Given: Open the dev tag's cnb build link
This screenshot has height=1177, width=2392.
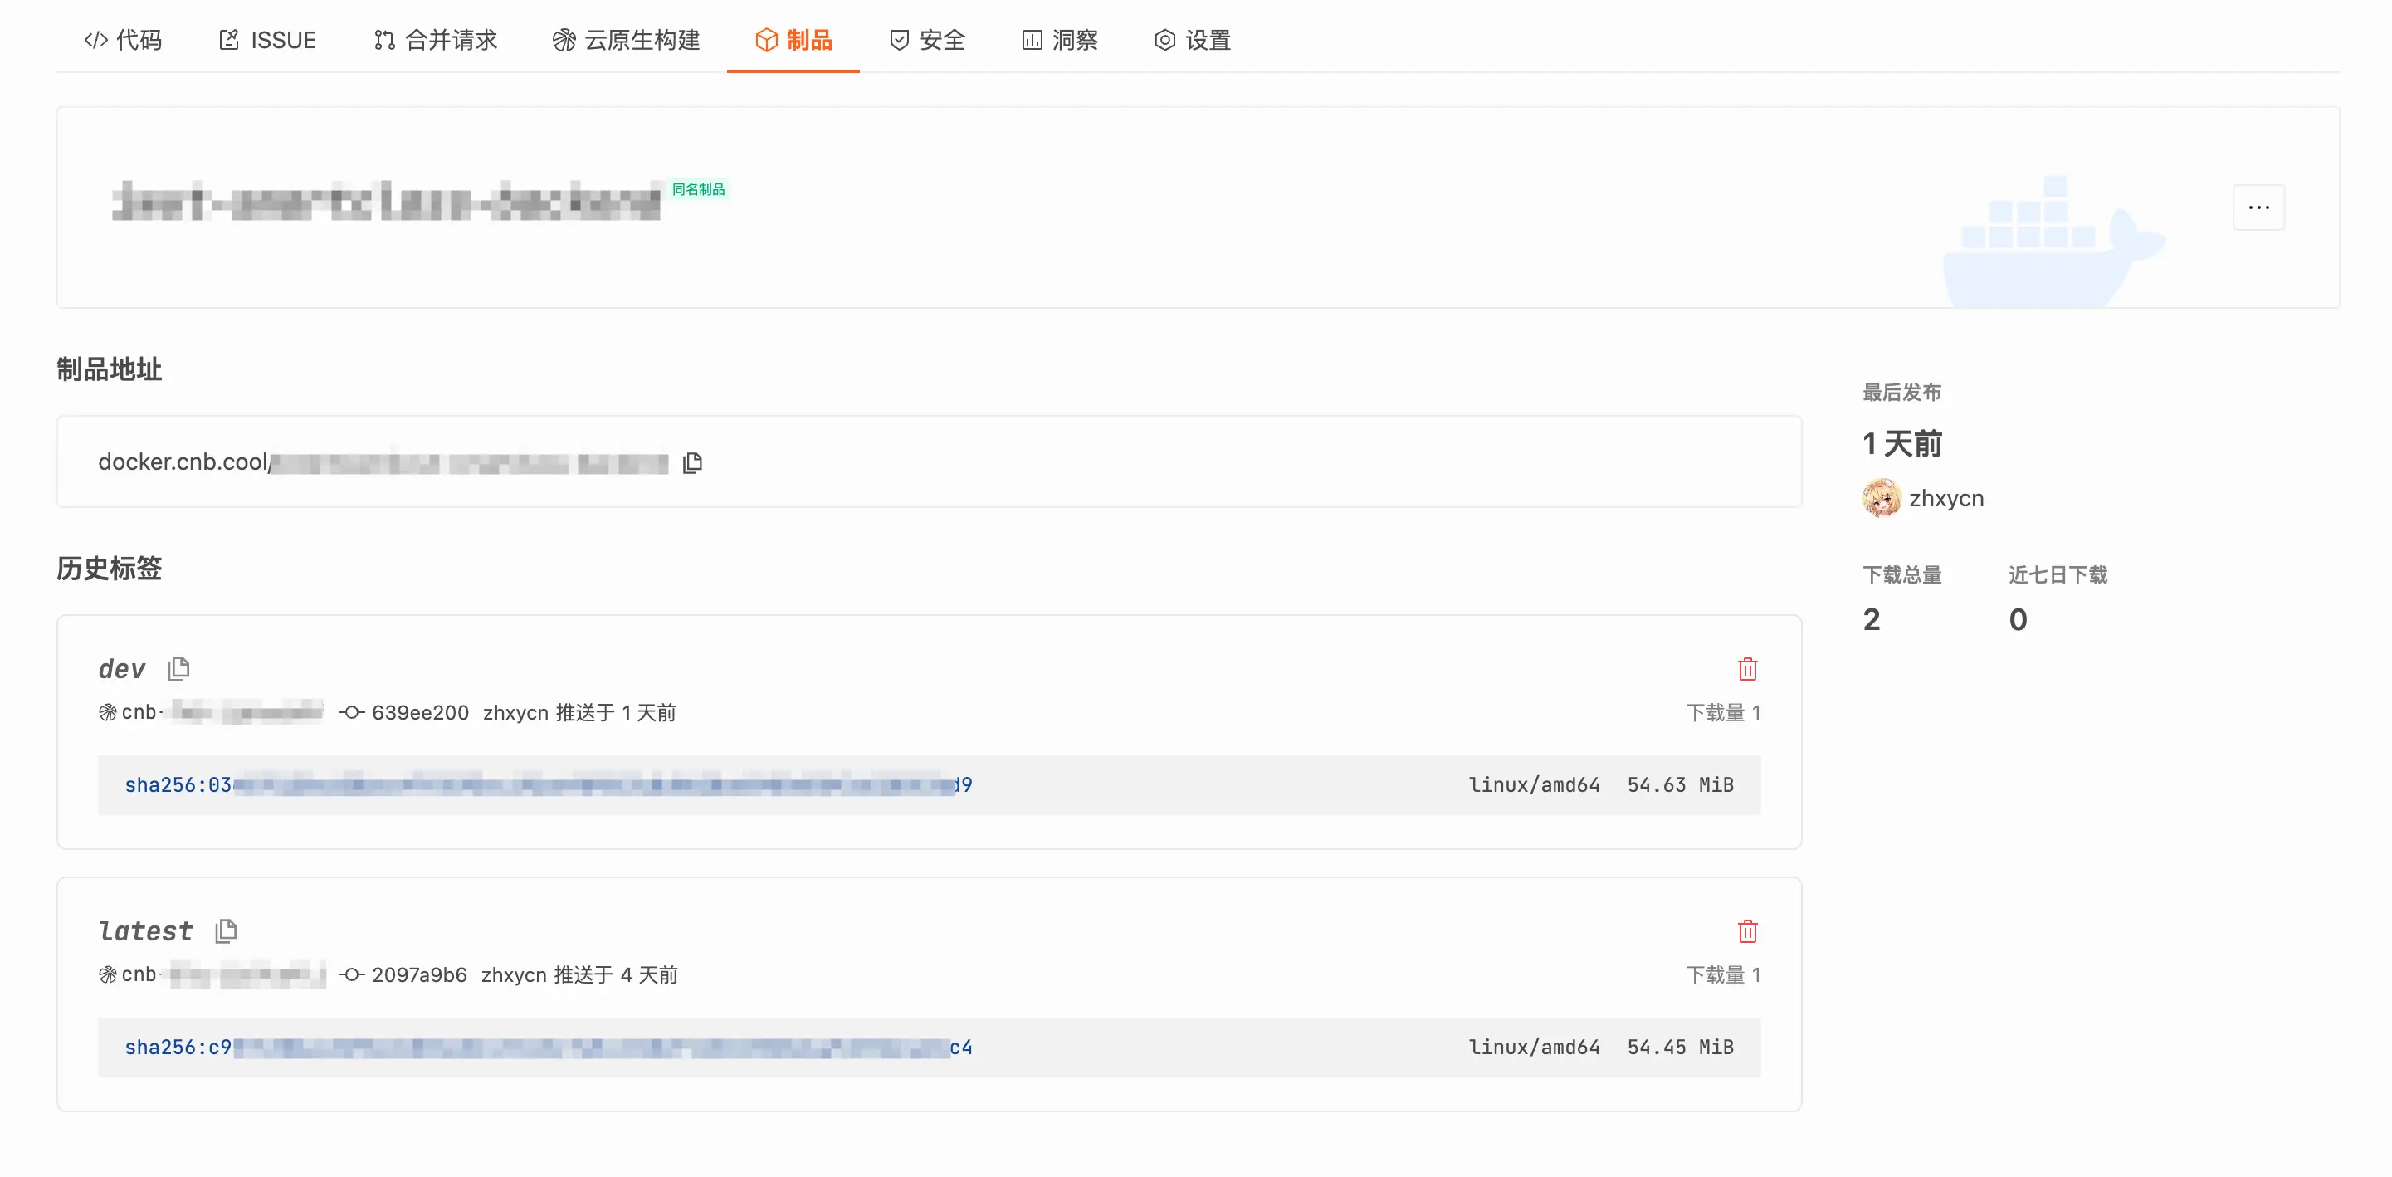Looking at the screenshot, I should (212, 711).
